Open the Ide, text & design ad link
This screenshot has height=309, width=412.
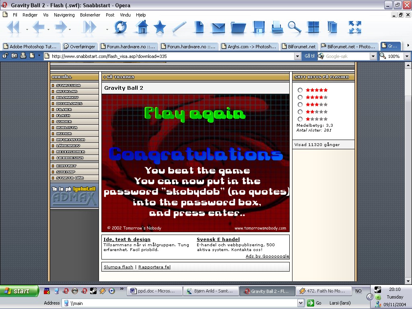[x=127, y=239]
